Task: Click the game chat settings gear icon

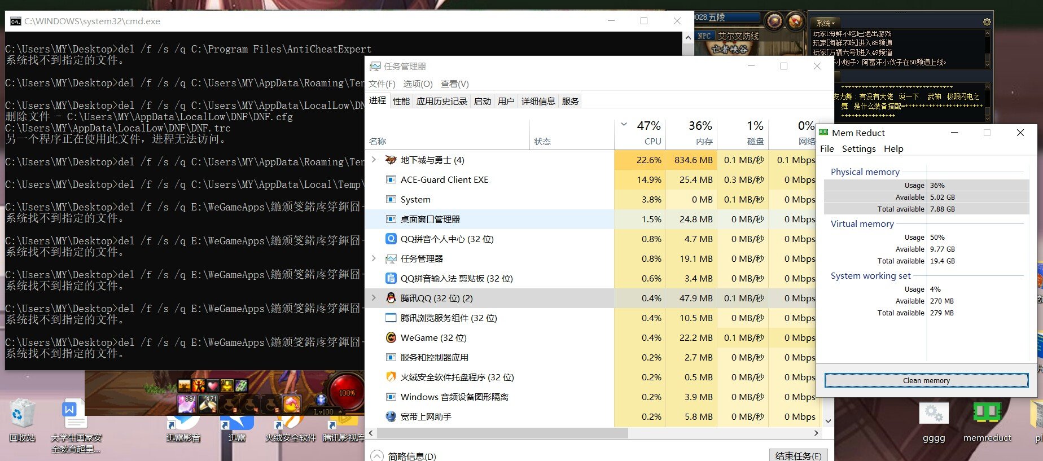Action: pos(987,22)
